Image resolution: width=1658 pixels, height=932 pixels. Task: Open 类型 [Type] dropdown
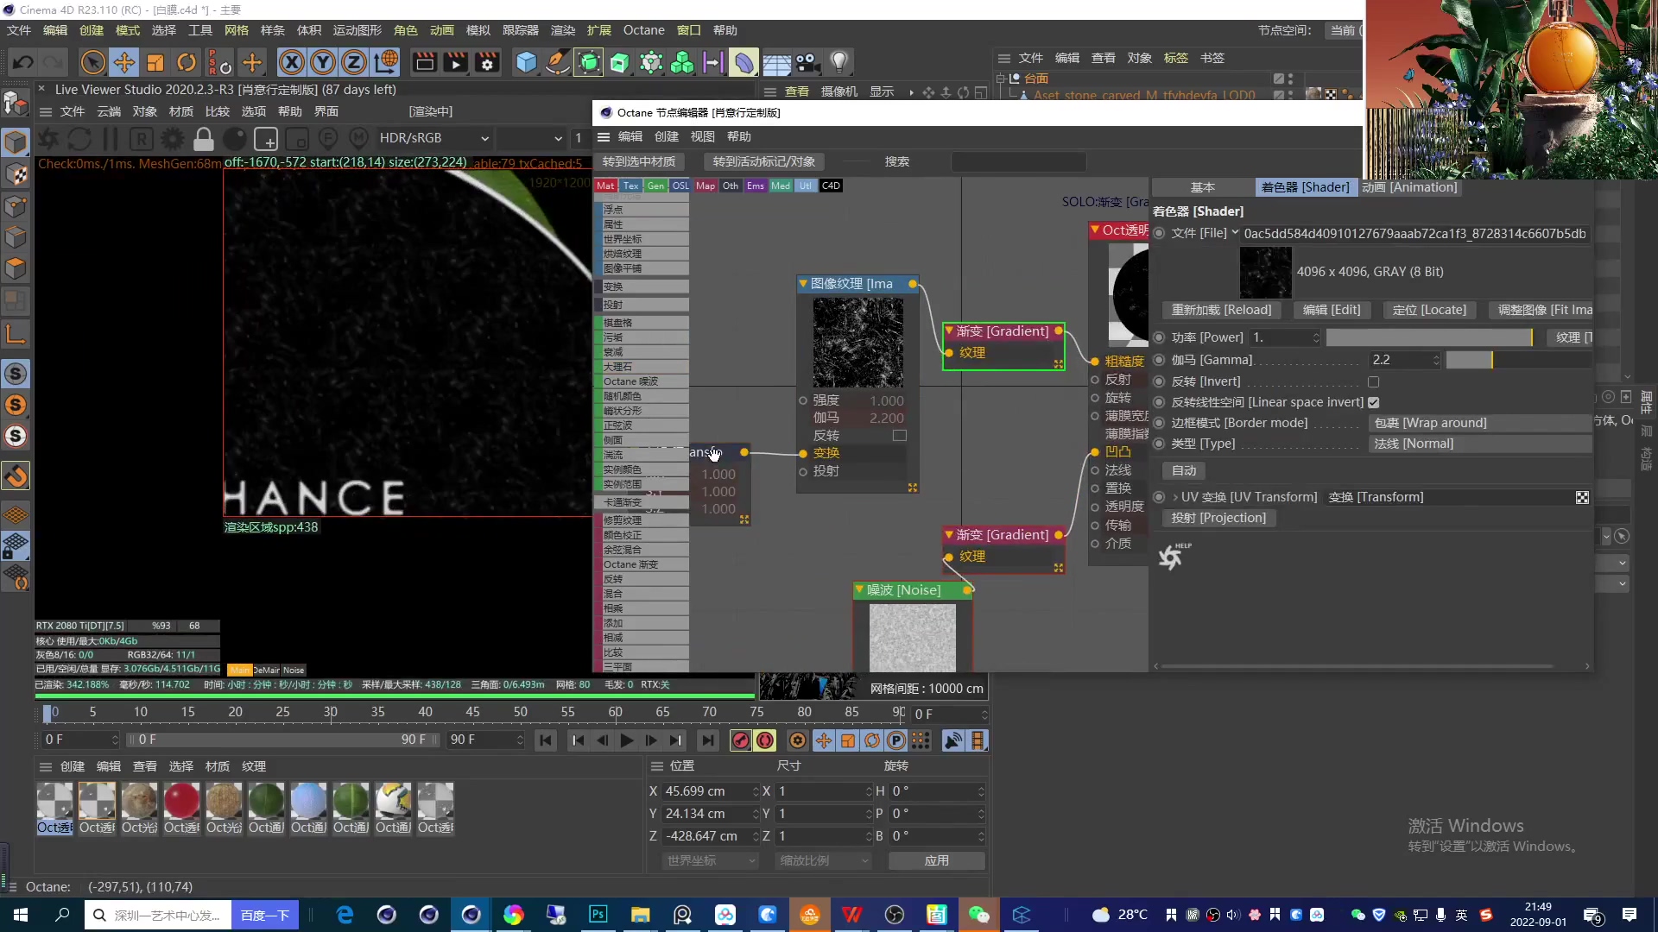pyautogui.click(x=1479, y=444)
